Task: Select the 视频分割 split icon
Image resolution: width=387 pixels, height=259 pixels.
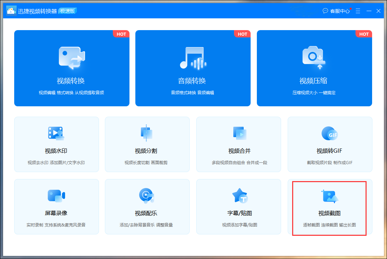Action: (146, 133)
